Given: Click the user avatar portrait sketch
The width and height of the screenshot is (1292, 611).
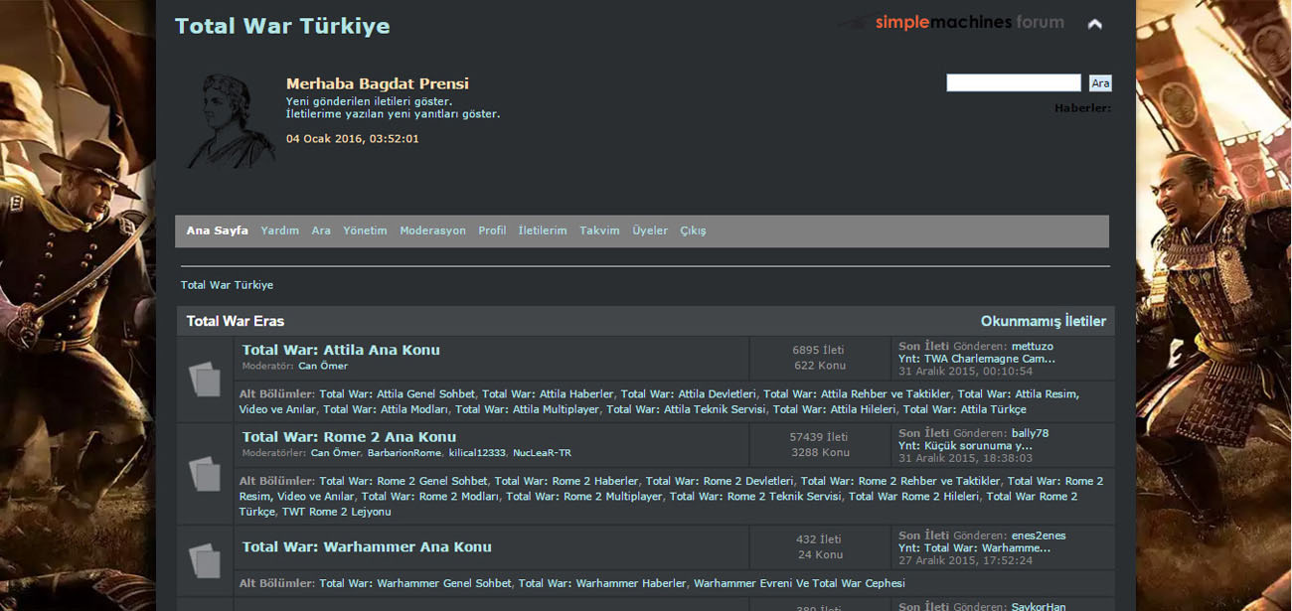Looking at the screenshot, I should coord(233,119).
